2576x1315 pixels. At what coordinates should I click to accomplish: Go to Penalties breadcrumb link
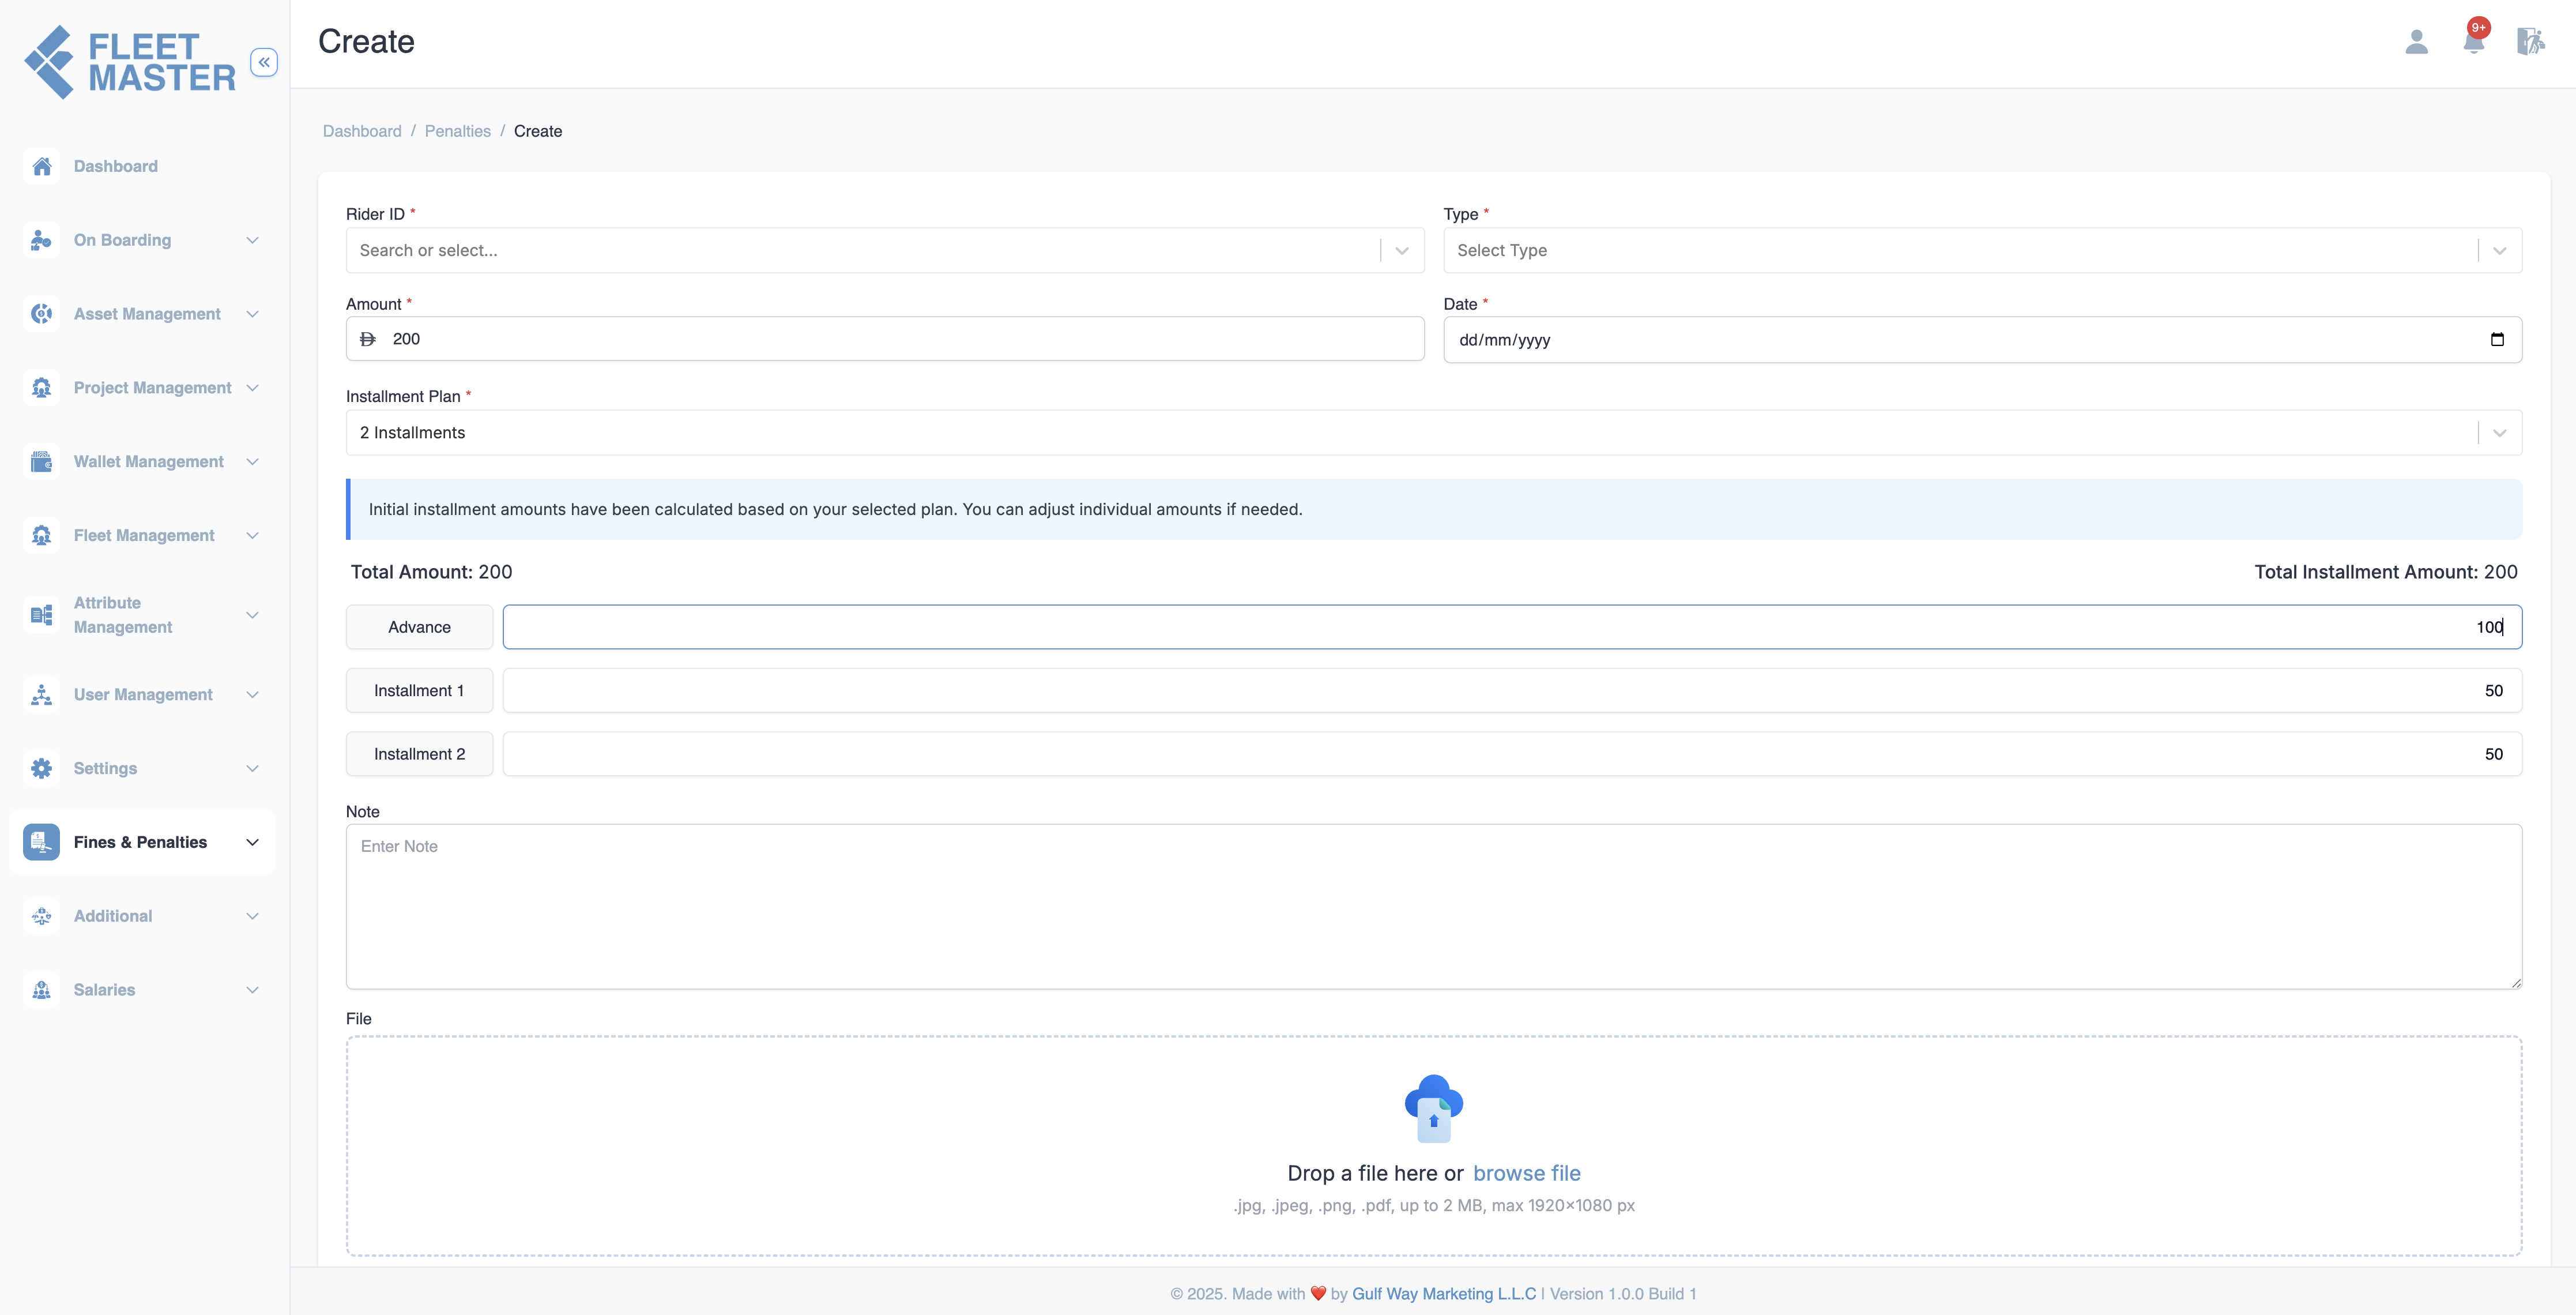tap(458, 131)
